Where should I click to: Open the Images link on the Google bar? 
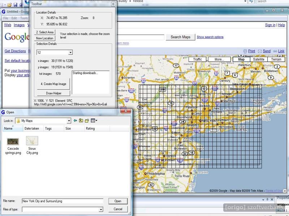click(19, 25)
